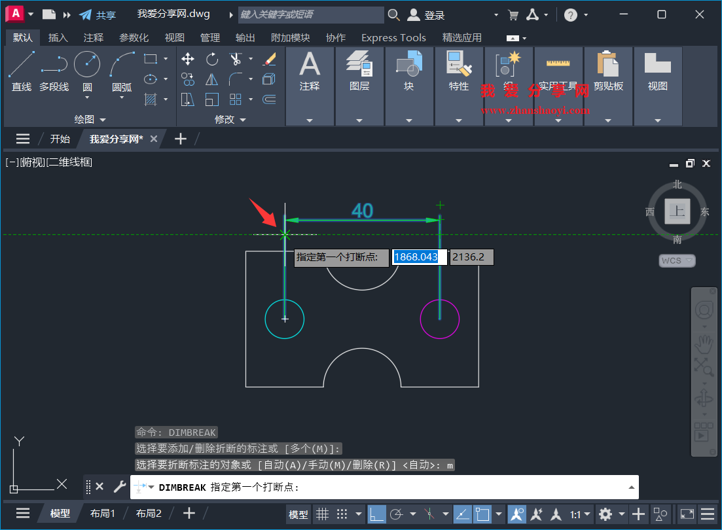
Task: Open the Layers (图层) panel
Action: point(359,86)
